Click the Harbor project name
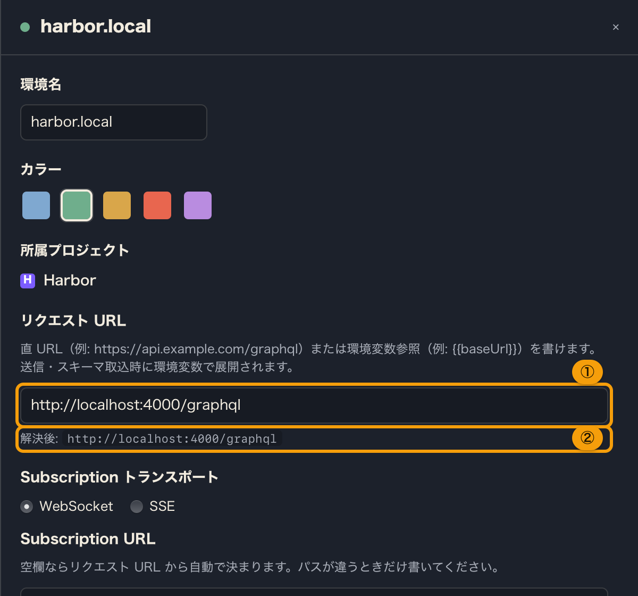638x596 pixels. [x=70, y=280]
